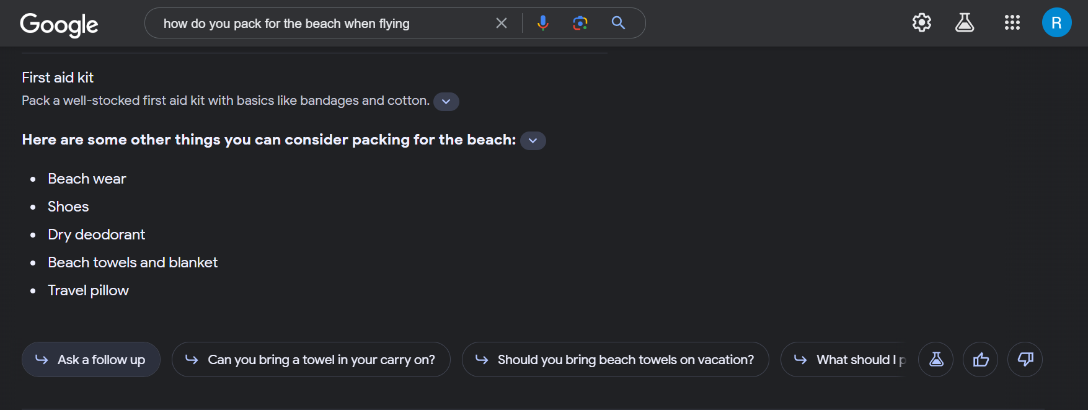The height and width of the screenshot is (410, 1088).
Task: Ask 'Can you bring a towel in carry on?'
Action: pyautogui.click(x=311, y=360)
